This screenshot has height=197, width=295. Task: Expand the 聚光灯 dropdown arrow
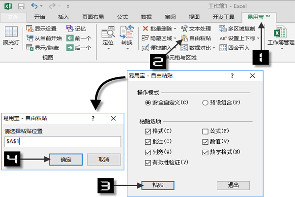(x=12, y=49)
